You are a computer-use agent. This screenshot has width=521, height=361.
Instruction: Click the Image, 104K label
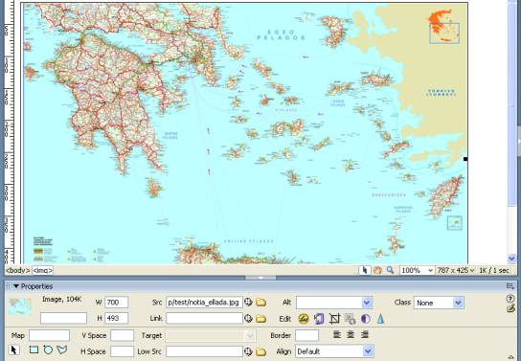pyautogui.click(x=62, y=299)
